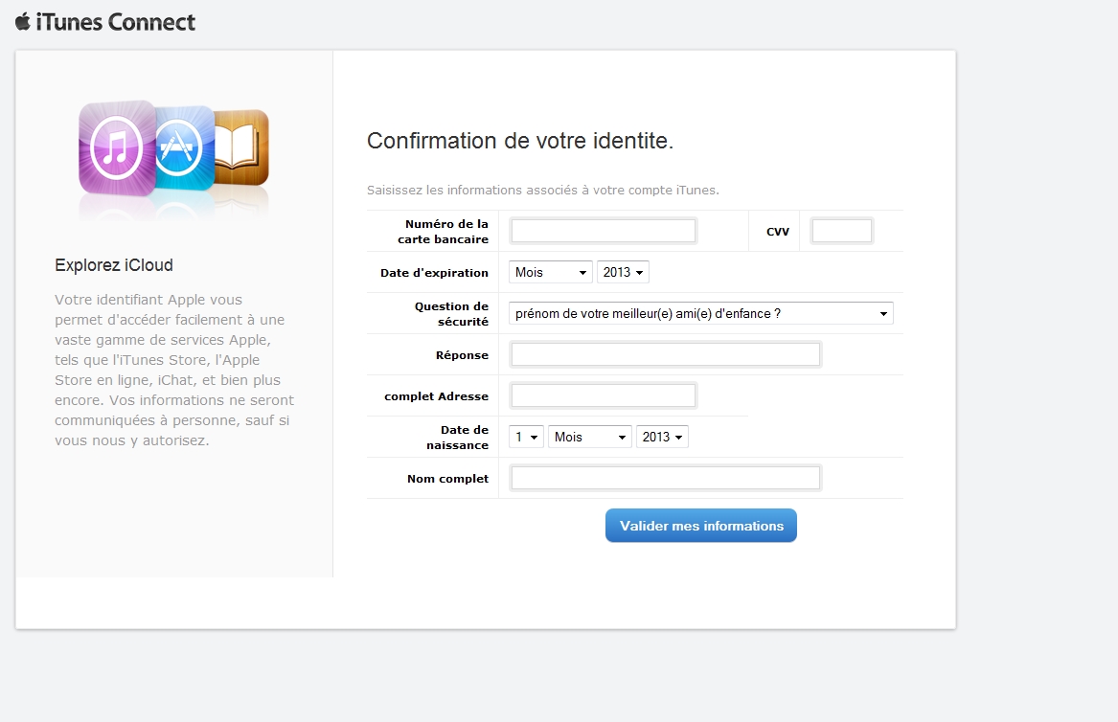Click the Apple logo in the header
This screenshot has width=1118, height=722.
23,21
